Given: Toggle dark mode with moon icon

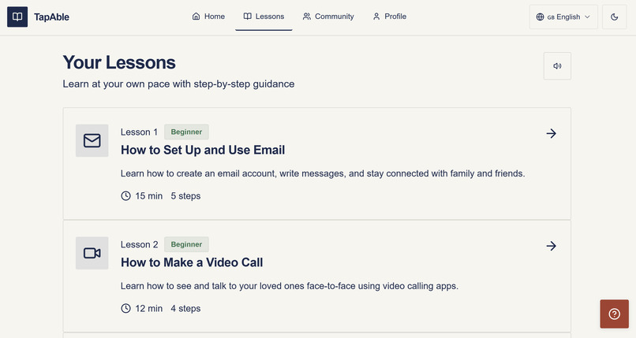Looking at the screenshot, I should coord(614,17).
